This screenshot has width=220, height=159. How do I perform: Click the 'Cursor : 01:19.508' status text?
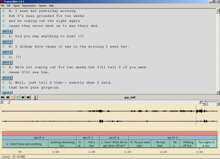13,157
